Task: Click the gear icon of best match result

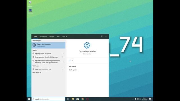Action: (34, 45)
